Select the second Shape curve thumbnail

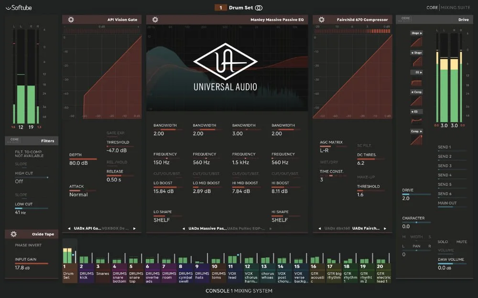pos(416,62)
